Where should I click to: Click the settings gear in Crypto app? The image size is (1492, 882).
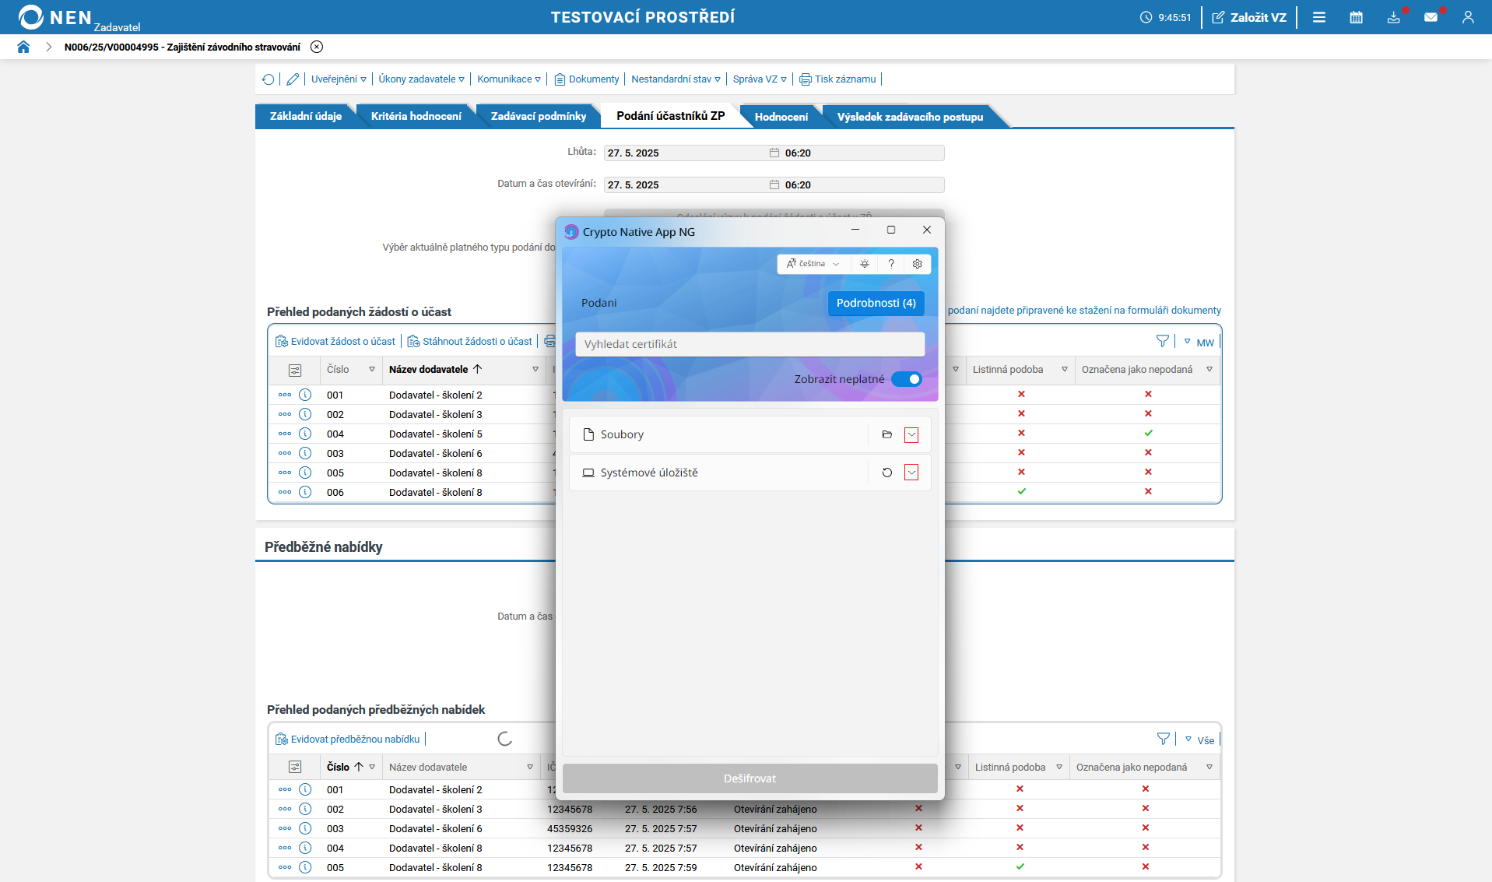point(917,264)
